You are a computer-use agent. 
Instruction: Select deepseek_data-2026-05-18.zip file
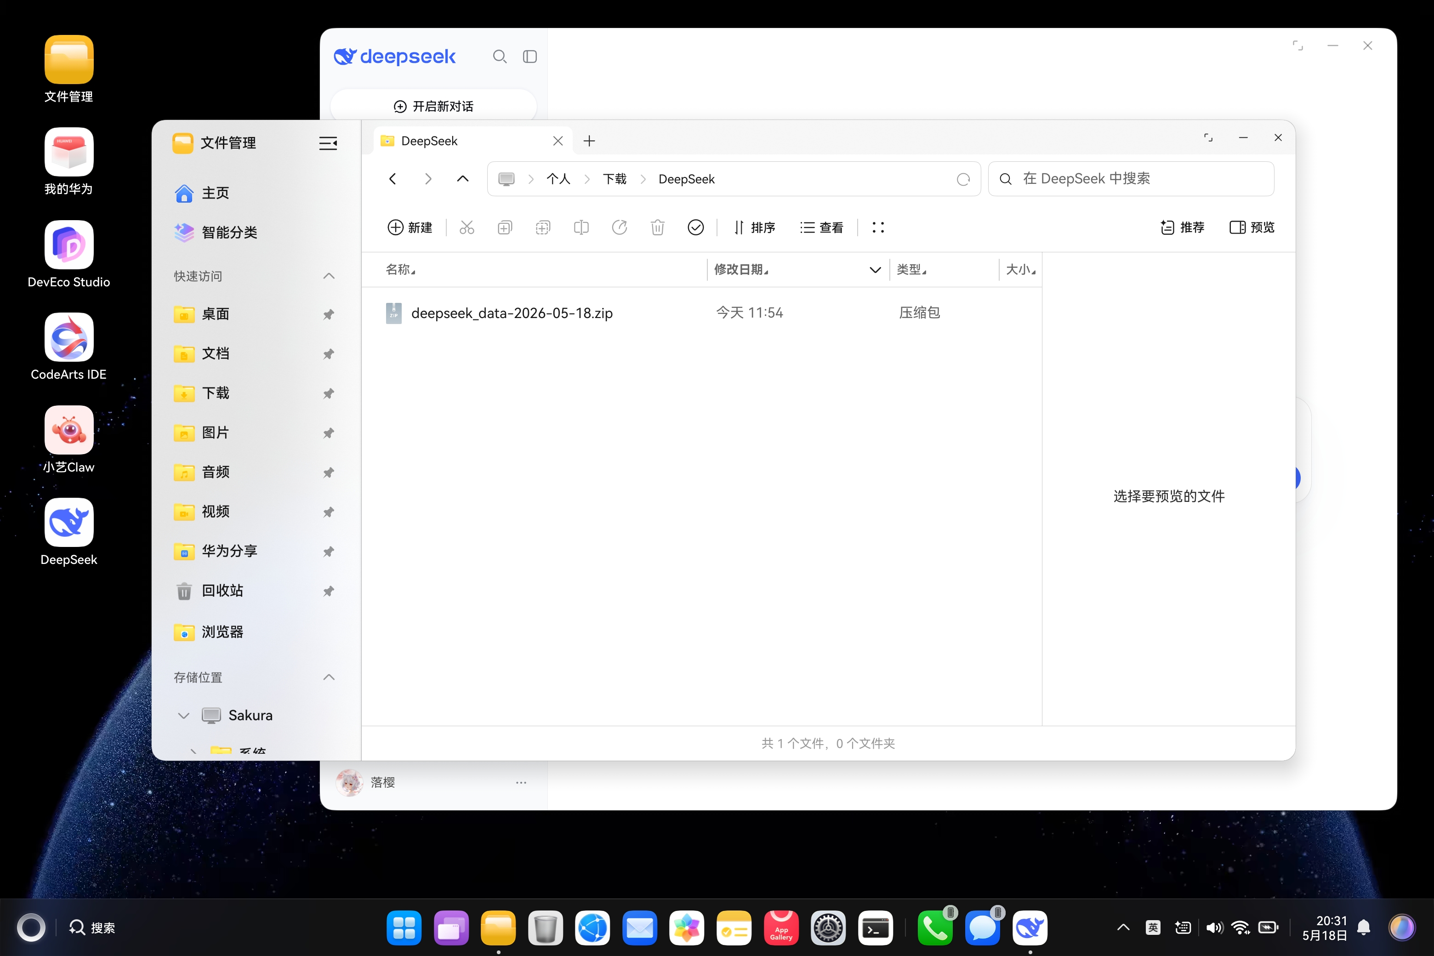point(701,313)
